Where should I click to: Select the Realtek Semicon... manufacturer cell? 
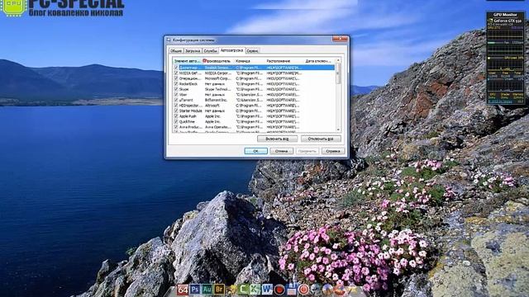coord(218,68)
